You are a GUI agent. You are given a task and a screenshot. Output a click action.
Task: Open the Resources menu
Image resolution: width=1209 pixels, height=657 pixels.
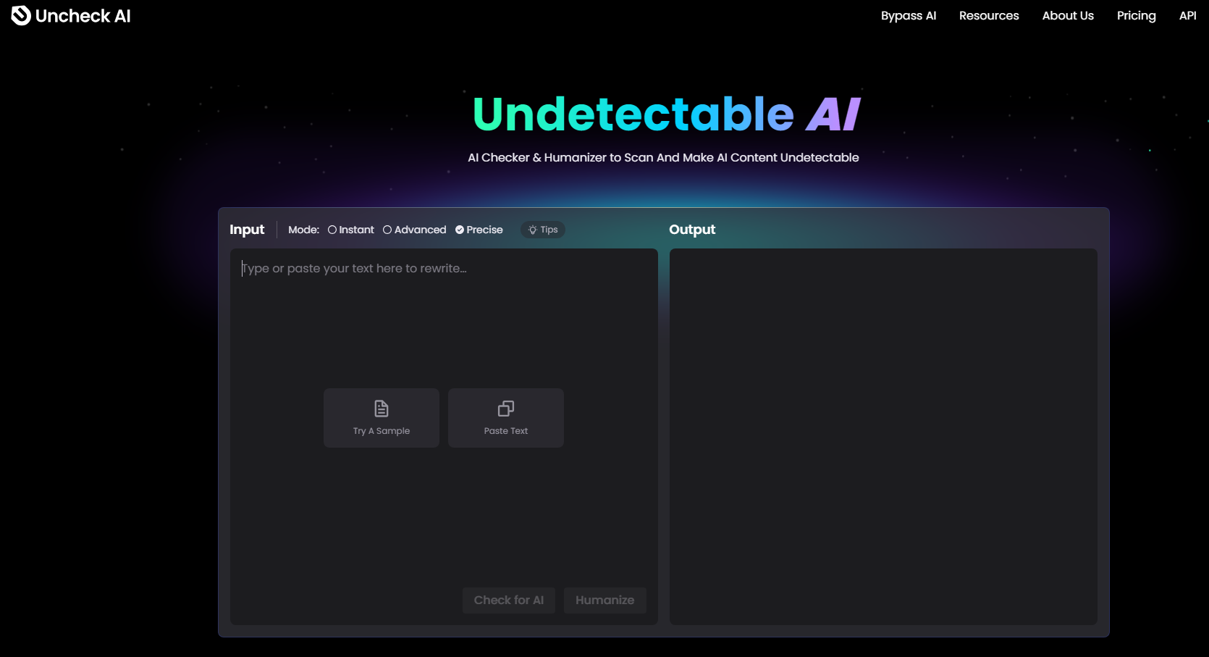(989, 16)
